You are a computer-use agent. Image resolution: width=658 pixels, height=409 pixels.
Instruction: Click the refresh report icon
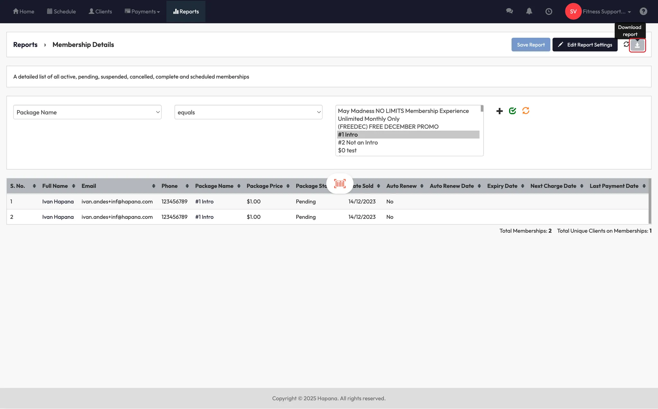pyautogui.click(x=626, y=44)
